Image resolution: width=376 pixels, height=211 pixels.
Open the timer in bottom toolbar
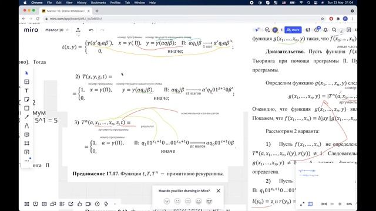pyautogui.click(x=97, y=204)
